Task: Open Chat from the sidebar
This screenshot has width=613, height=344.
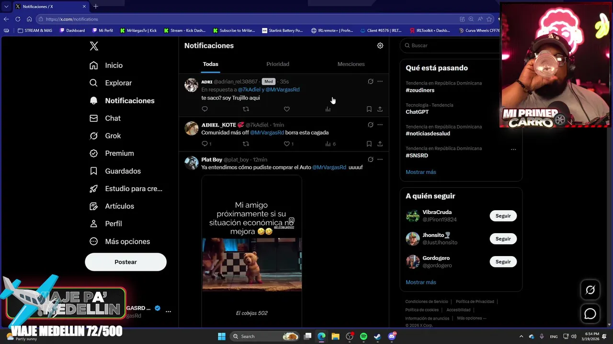Action: coord(105,118)
